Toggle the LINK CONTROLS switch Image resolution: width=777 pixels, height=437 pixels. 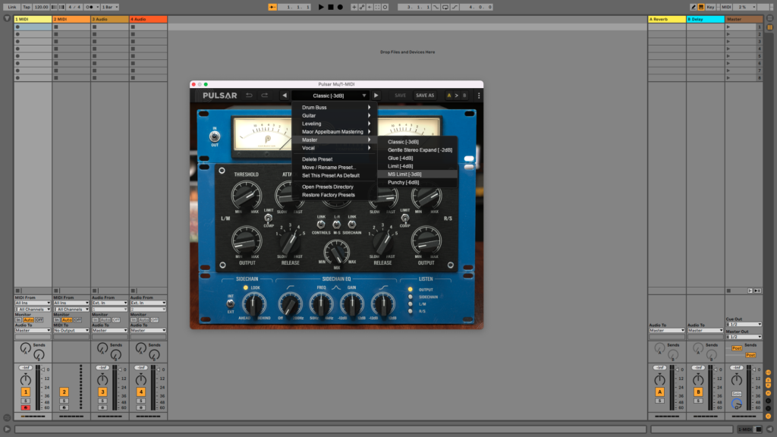[321, 225]
